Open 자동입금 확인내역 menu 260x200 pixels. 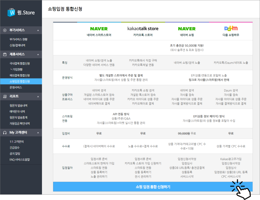point(19,124)
